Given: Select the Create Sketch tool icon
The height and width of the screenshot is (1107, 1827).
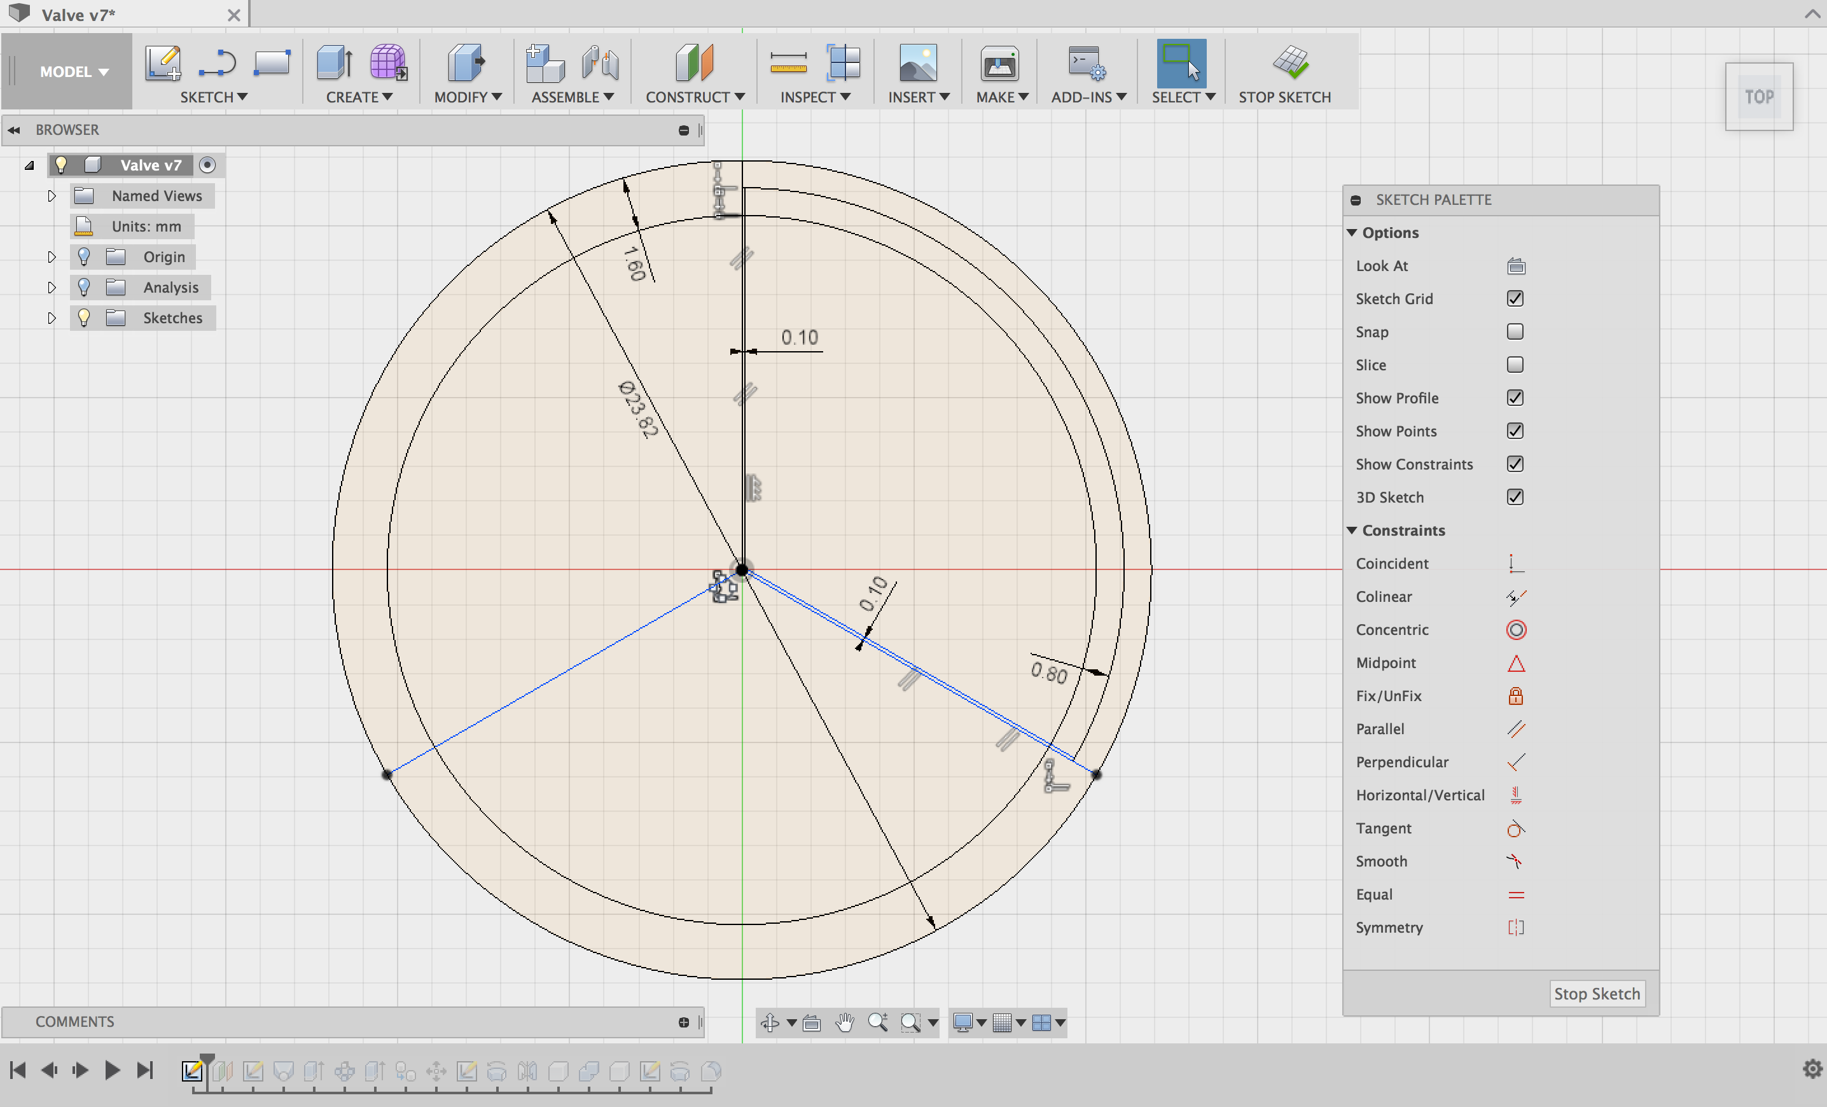Looking at the screenshot, I should pos(162,62).
